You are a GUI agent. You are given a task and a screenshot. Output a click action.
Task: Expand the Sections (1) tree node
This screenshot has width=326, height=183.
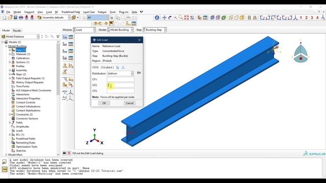pyautogui.click(x=10, y=62)
